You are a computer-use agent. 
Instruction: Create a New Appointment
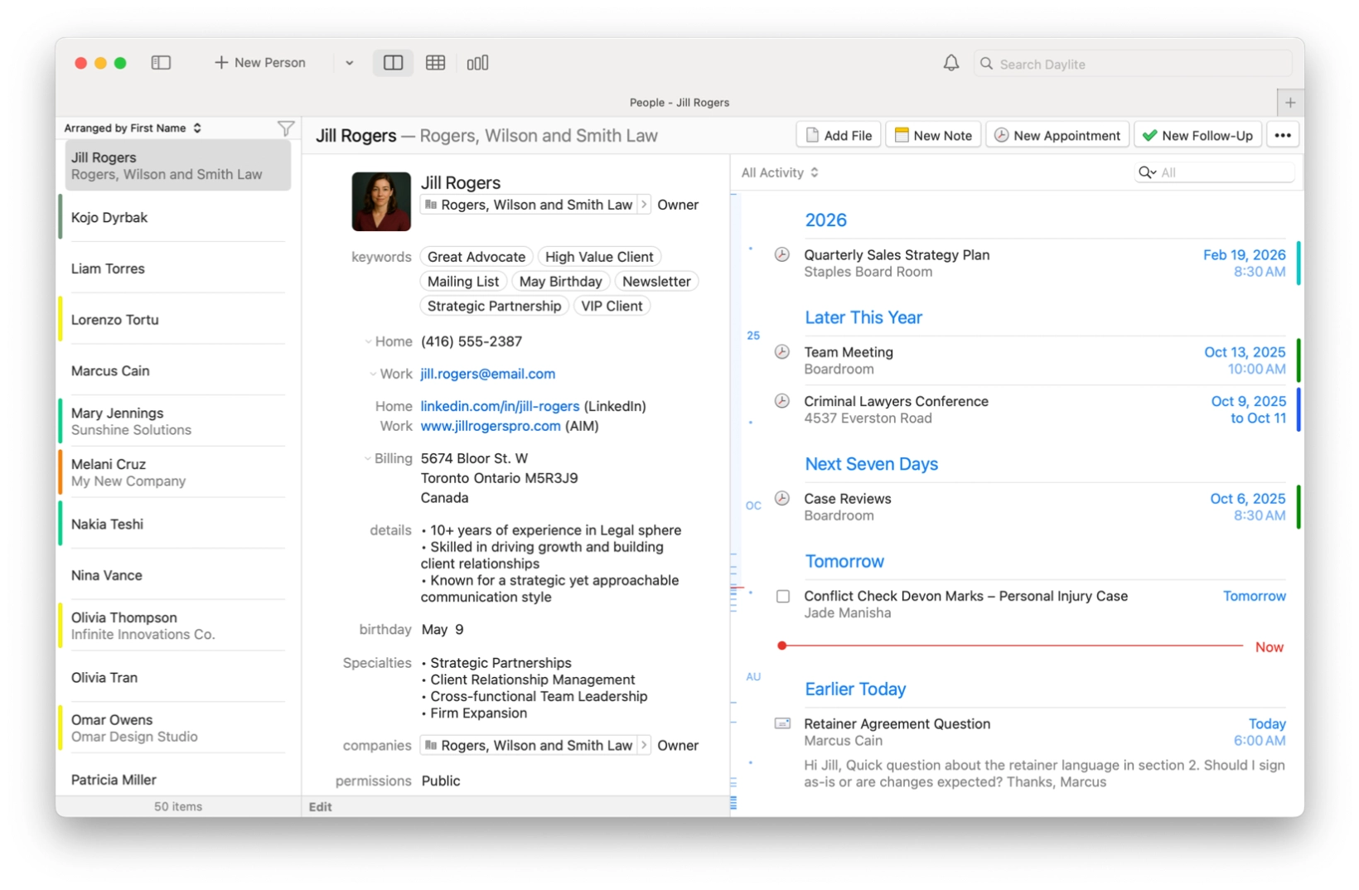coord(1057,135)
